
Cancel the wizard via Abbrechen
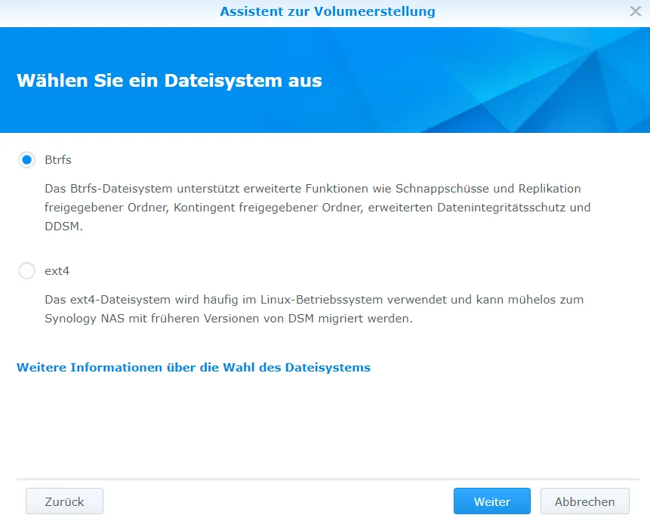pyautogui.click(x=585, y=501)
